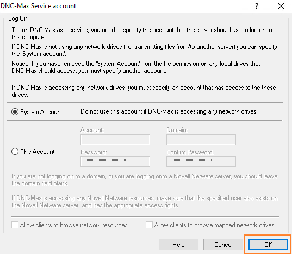The width and height of the screenshot is (292, 254).
Task: Confirm settings with the OK button
Action: (268, 245)
